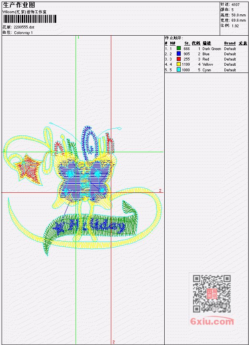This screenshot has height=345, width=249.
Task: Click row number '3. 3' in stop sequence
Action: click(168, 59)
